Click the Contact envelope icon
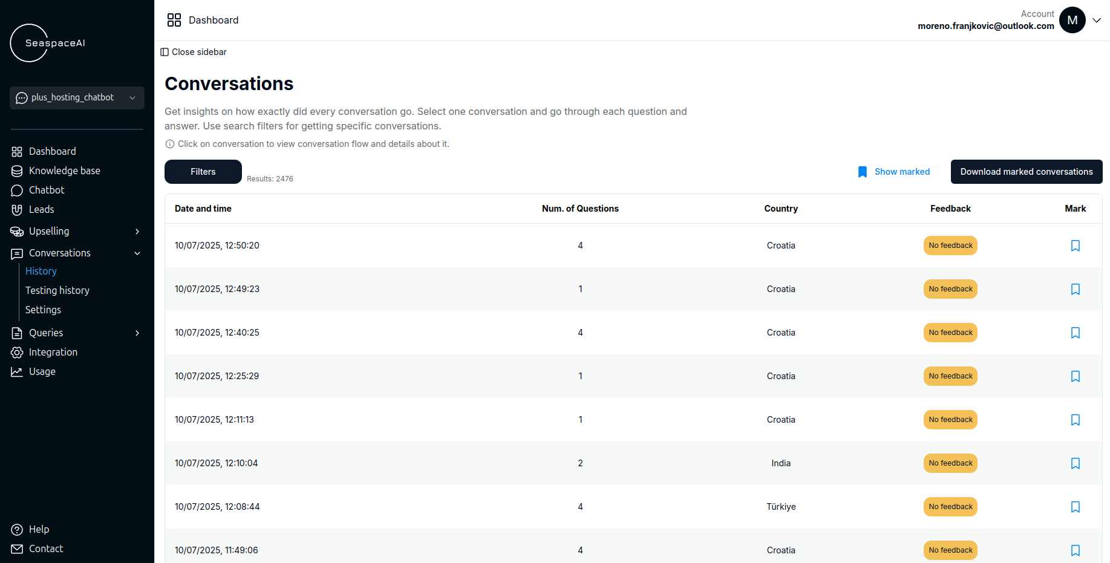The image size is (1110, 563). point(17,549)
